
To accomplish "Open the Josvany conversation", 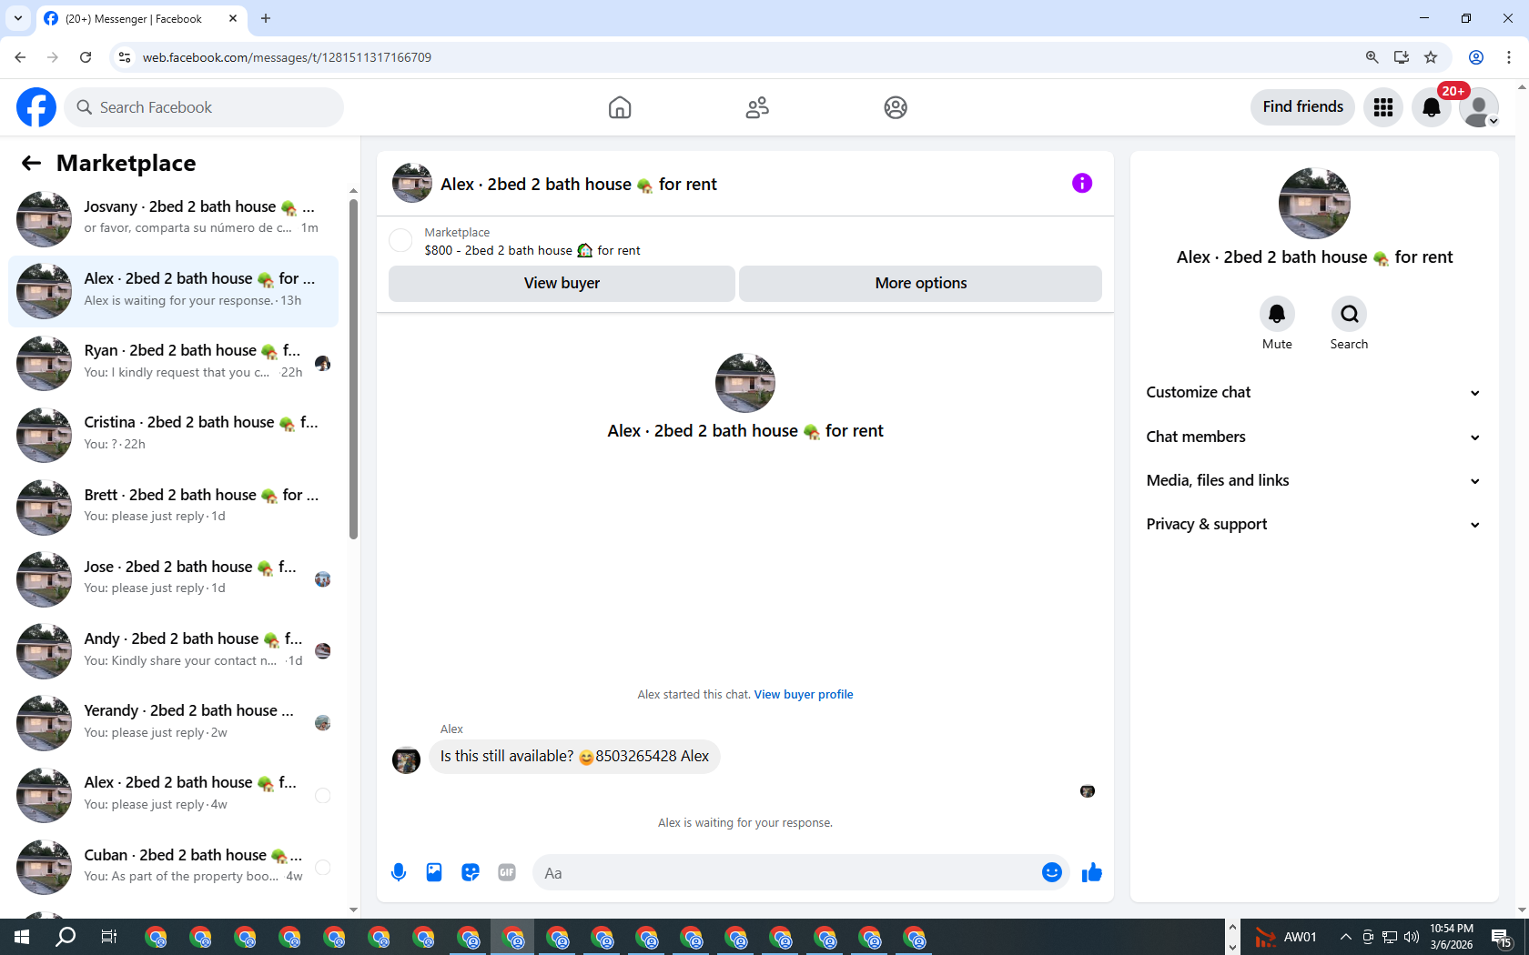I will tap(173, 219).
